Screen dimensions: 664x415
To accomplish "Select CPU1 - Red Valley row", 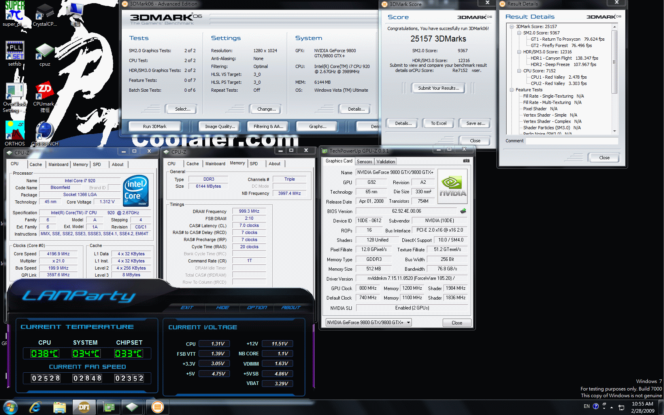I will coord(558,77).
